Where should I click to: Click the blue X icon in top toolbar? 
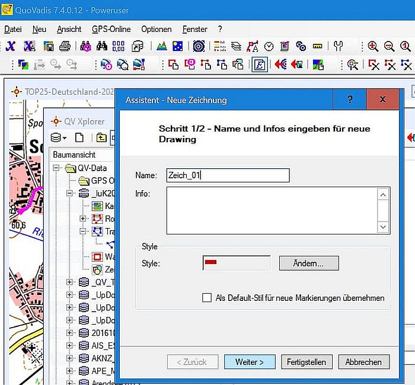[x=11, y=46]
